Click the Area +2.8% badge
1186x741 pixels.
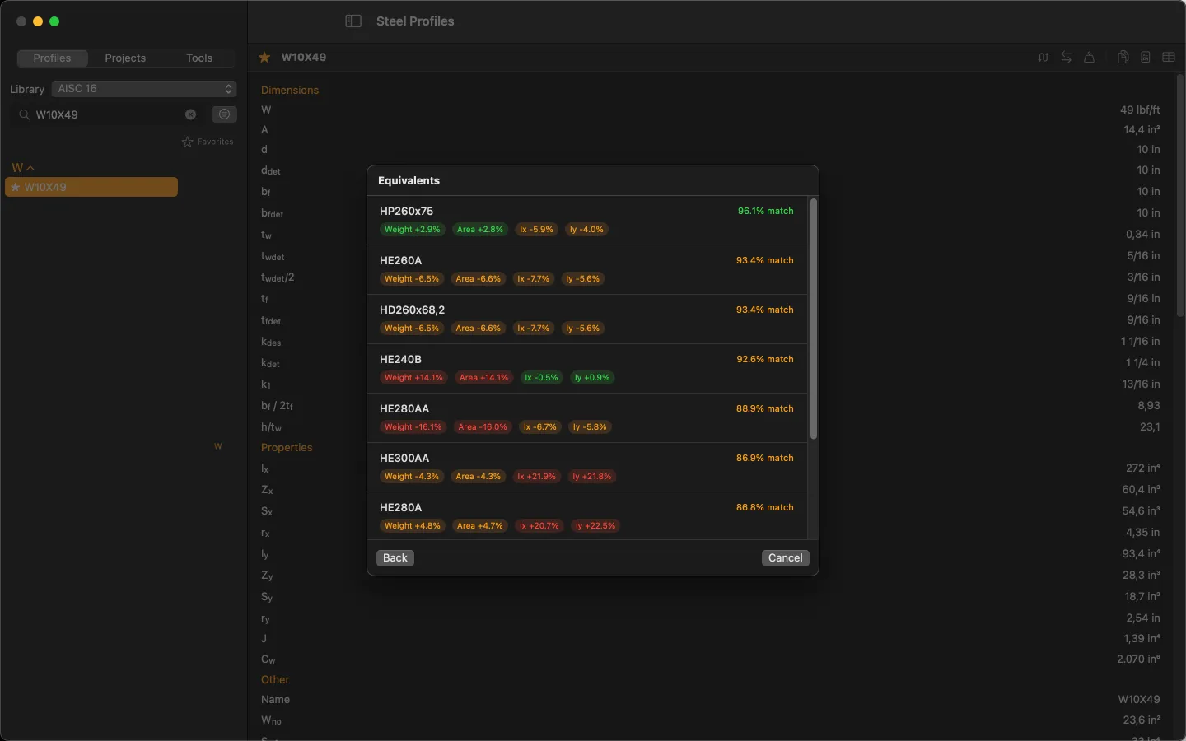480,230
